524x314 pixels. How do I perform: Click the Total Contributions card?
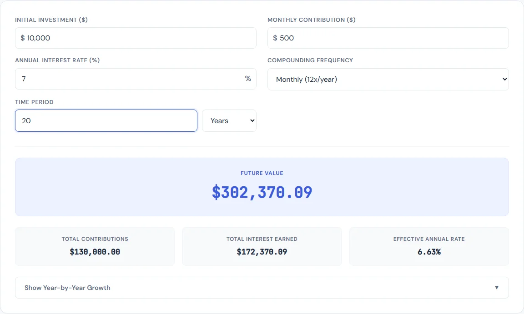click(95, 245)
